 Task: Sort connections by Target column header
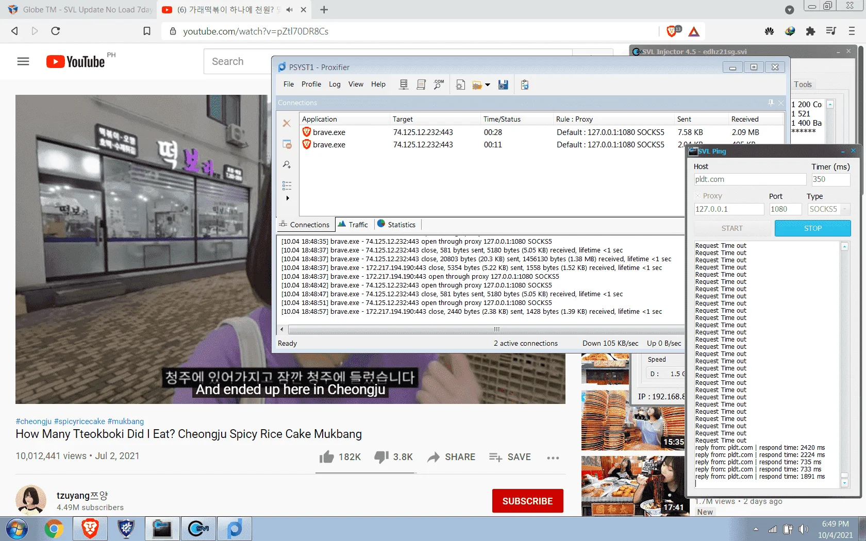(x=435, y=119)
